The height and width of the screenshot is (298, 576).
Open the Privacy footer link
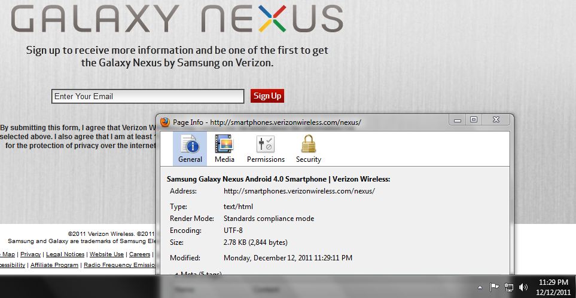click(31, 254)
